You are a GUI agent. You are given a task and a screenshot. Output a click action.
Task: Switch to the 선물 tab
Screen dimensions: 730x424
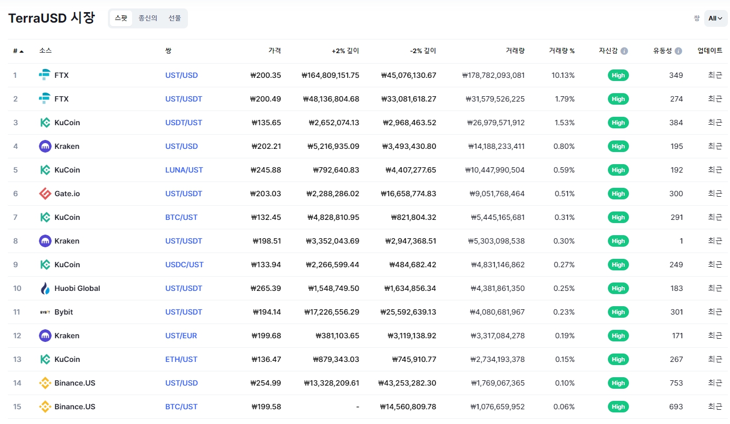pos(175,18)
